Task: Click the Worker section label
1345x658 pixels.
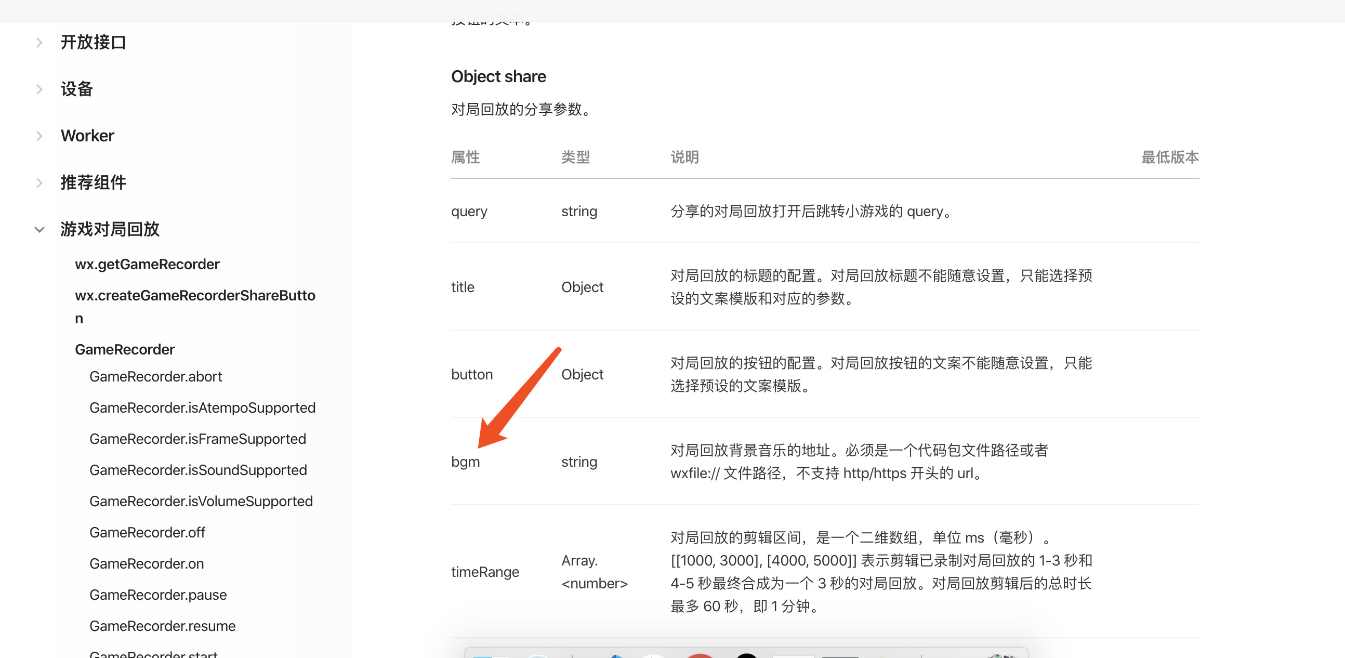Action: tap(87, 136)
